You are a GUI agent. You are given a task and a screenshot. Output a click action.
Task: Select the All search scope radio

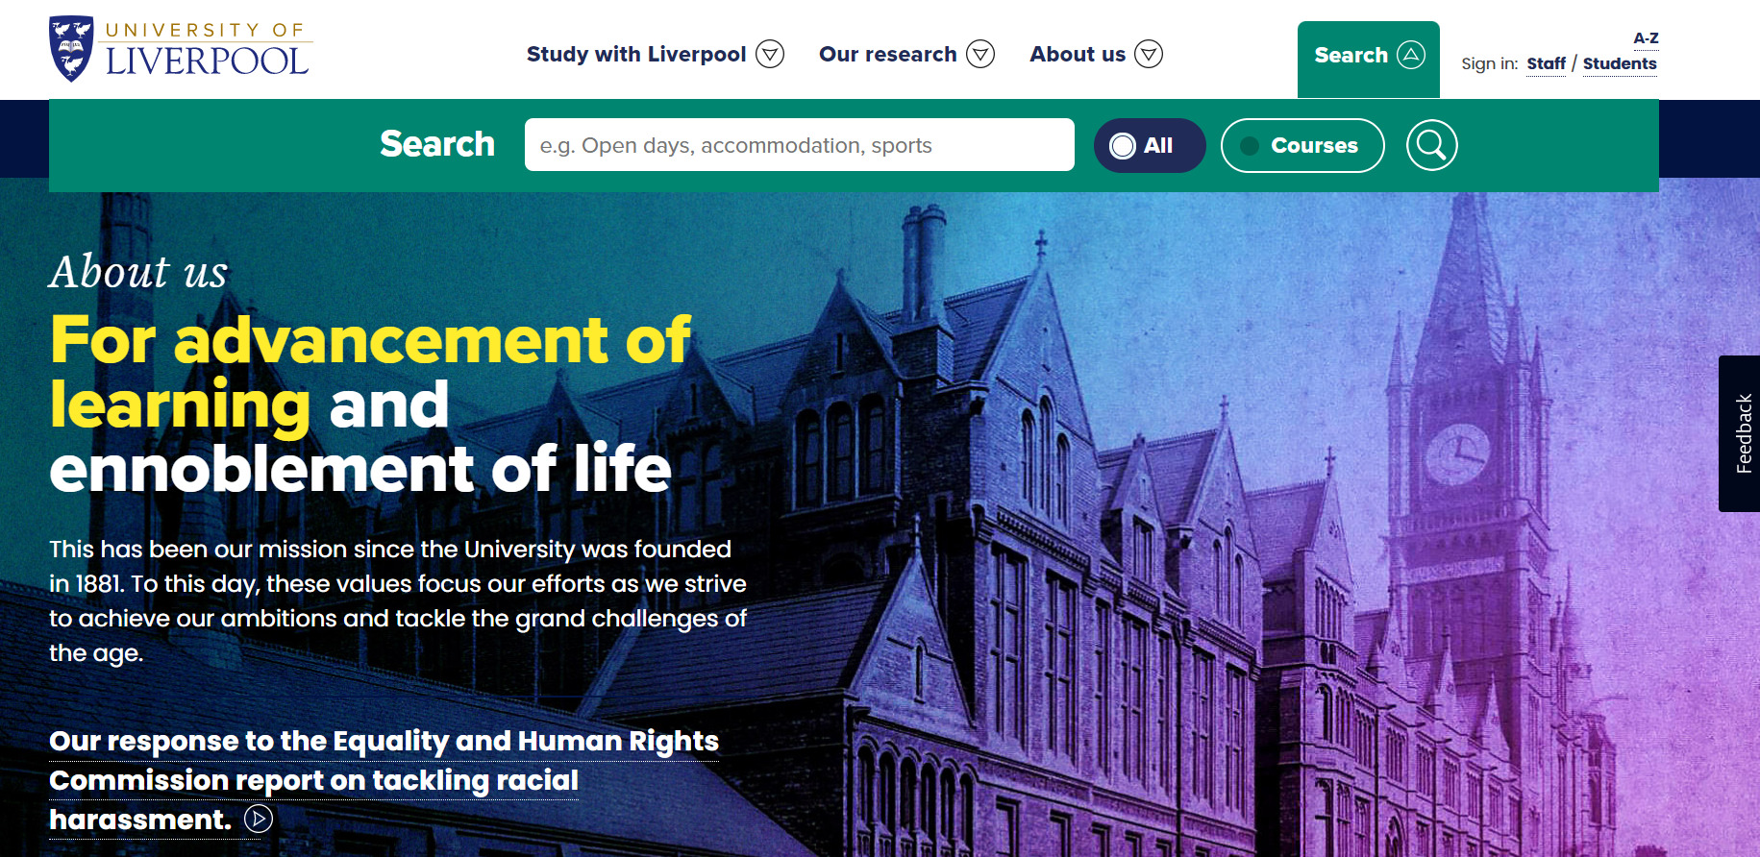(x=1150, y=145)
